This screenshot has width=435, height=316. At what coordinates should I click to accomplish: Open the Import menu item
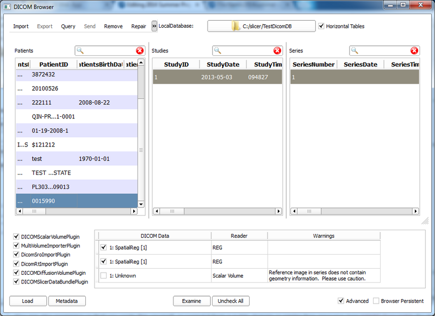pyautogui.click(x=21, y=26)
